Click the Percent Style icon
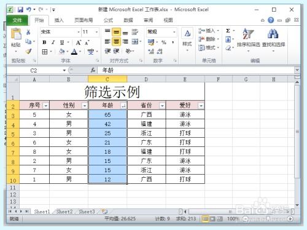 pos(164,42)
